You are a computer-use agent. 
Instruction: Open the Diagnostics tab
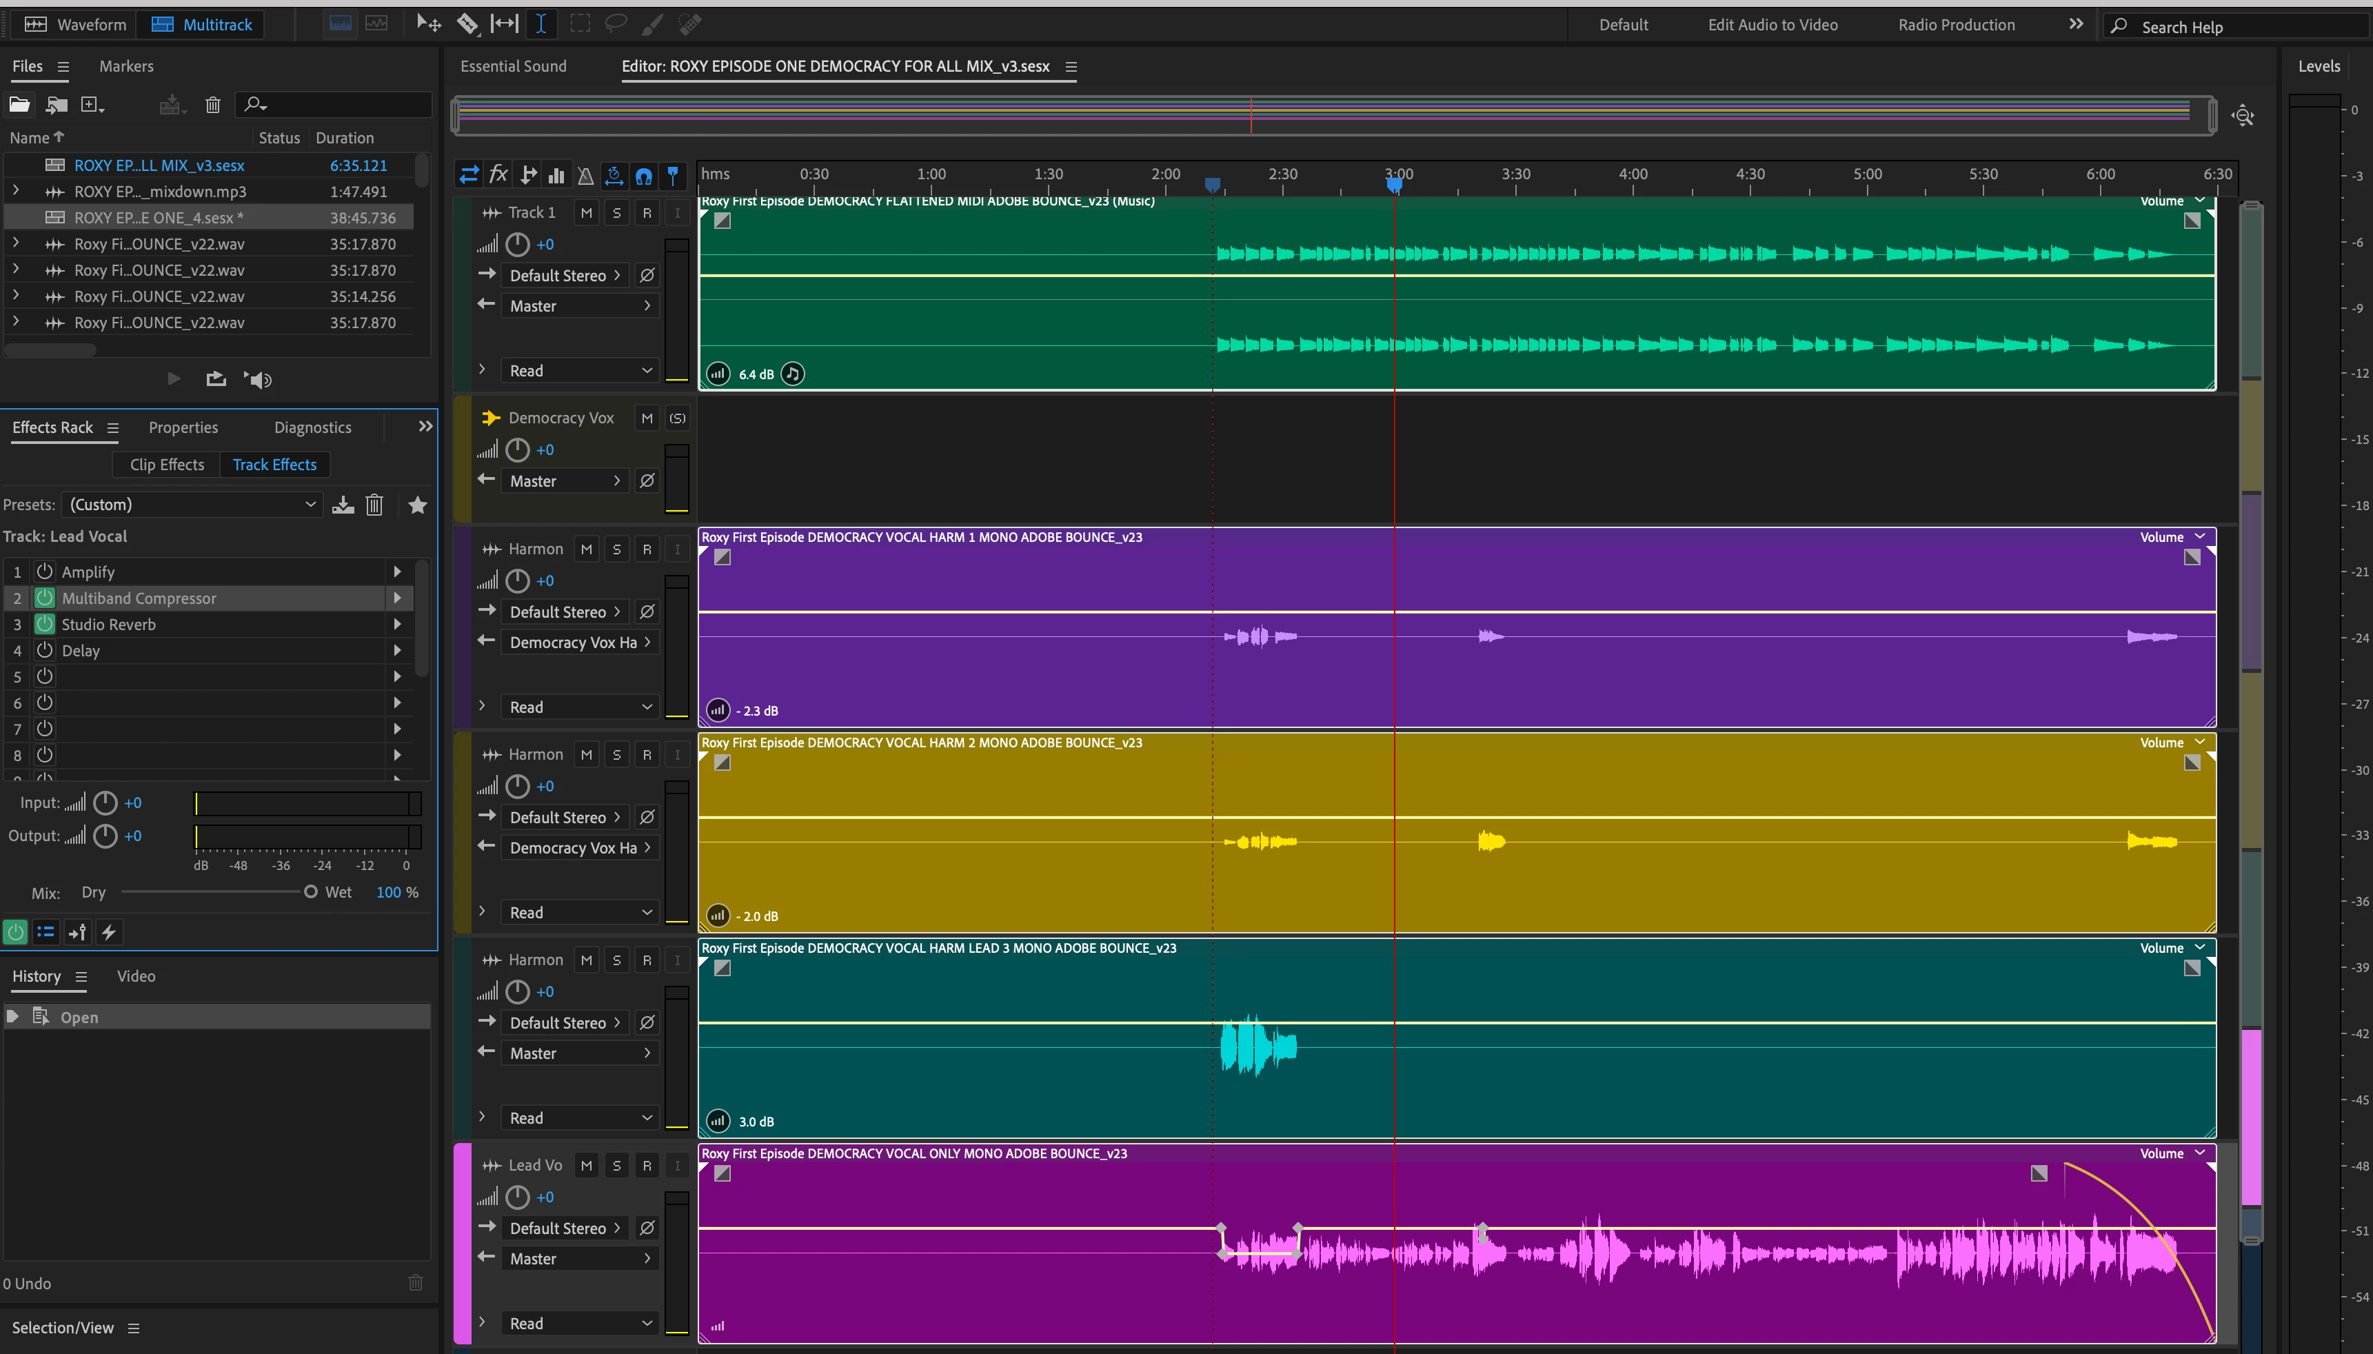click(312, 427)
